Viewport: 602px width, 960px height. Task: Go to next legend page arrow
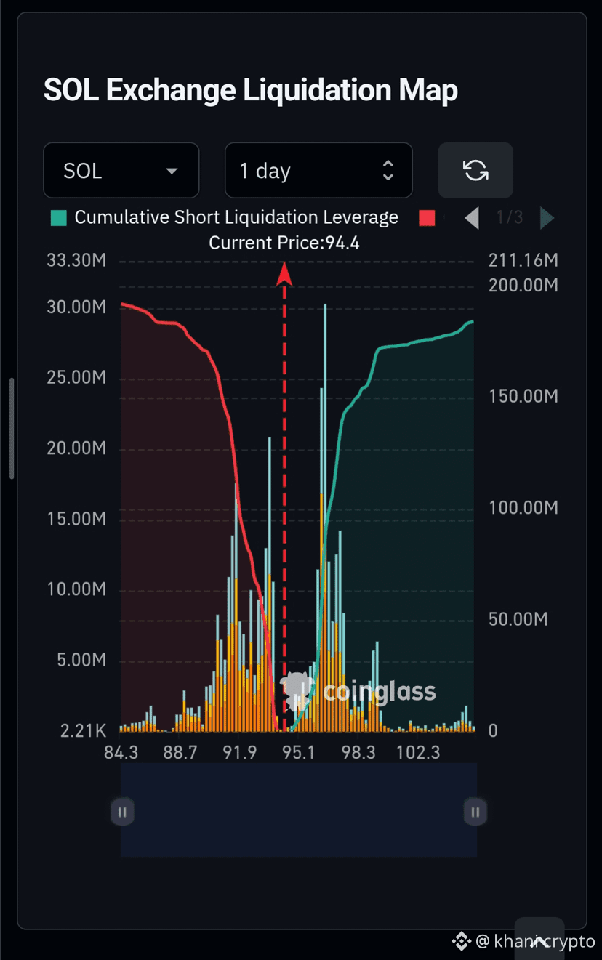click(547, 218)
